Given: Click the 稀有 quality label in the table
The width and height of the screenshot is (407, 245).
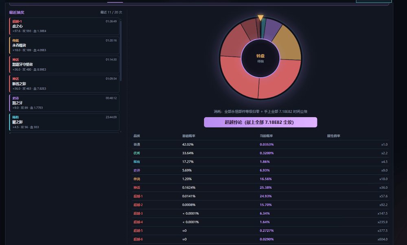Looking at the screenshot, I should click(137, 162).
